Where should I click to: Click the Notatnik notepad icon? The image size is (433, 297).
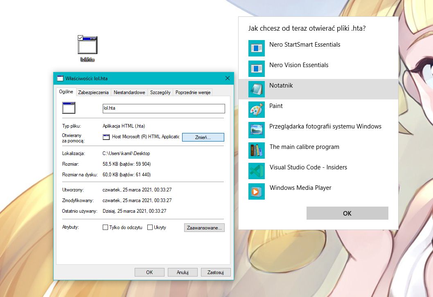pyautogui.click(x=257, y=89)
